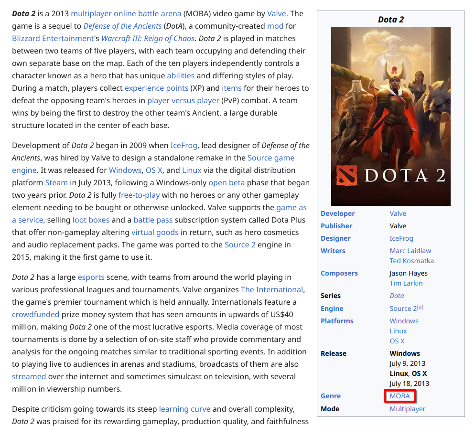The image size is (475, 426).
Task: Click Genre label link in infobox
Action: pos(331,396)
